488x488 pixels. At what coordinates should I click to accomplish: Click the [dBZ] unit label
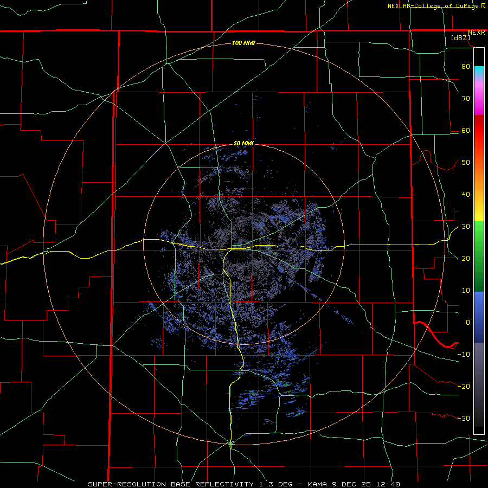[460, 37]
